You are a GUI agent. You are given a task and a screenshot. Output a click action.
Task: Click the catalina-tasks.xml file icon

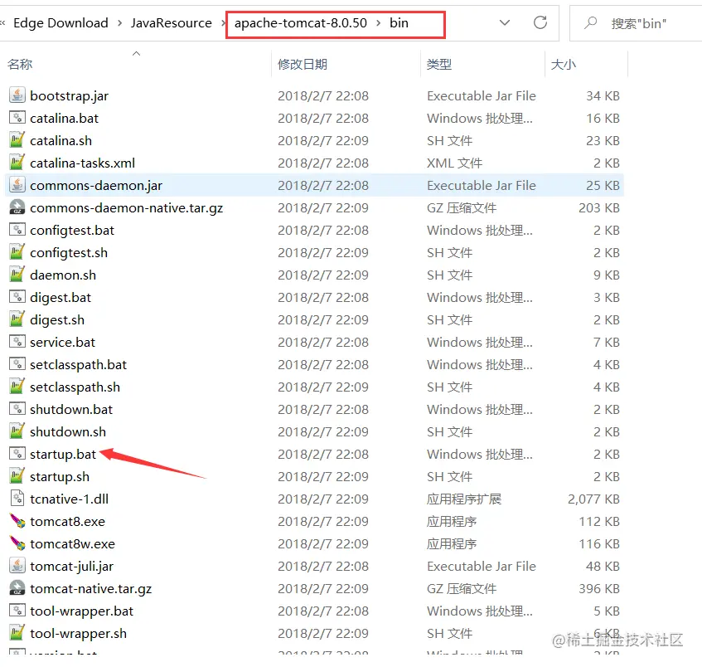point(17,163)
